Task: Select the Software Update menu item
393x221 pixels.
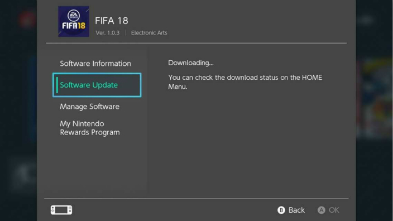Action: (x=97, y=85)
